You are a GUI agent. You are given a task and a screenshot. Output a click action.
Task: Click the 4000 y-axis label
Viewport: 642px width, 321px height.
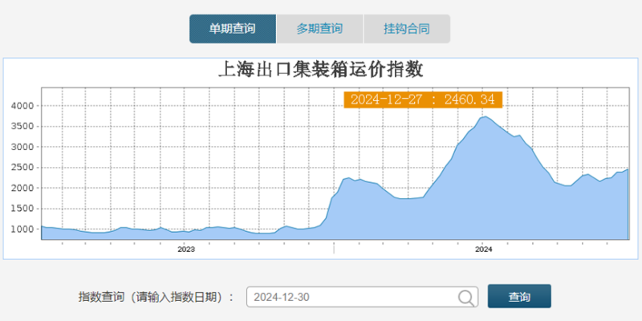pos(22,106)
